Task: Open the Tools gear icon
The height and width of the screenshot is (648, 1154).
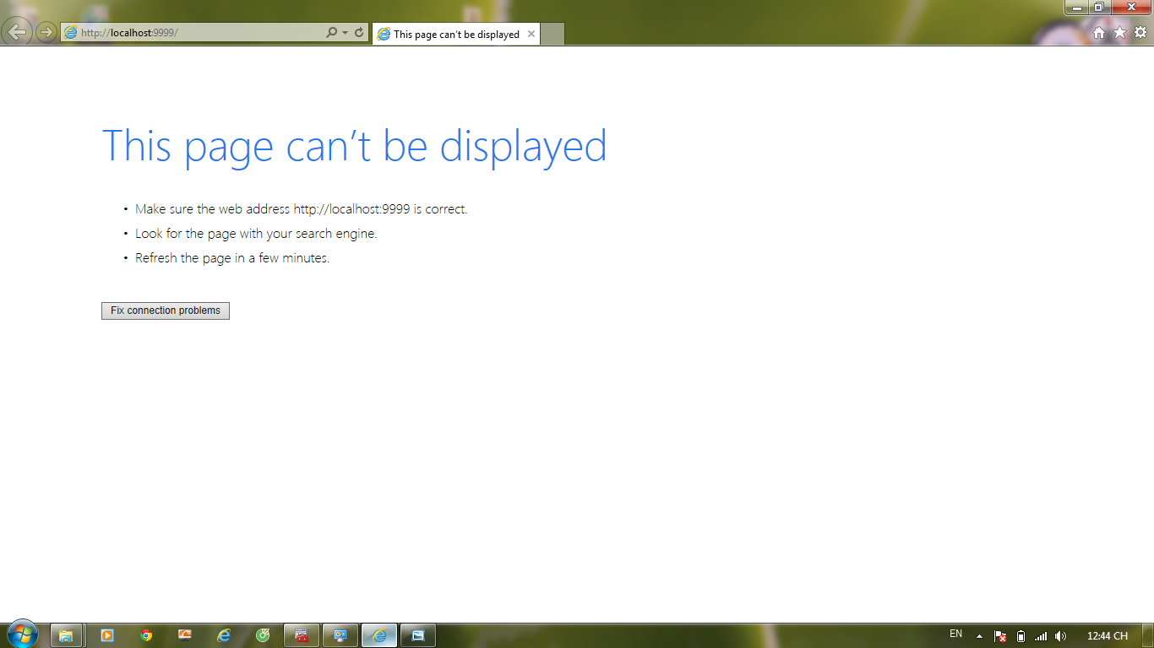Action: click(1140, 33)
